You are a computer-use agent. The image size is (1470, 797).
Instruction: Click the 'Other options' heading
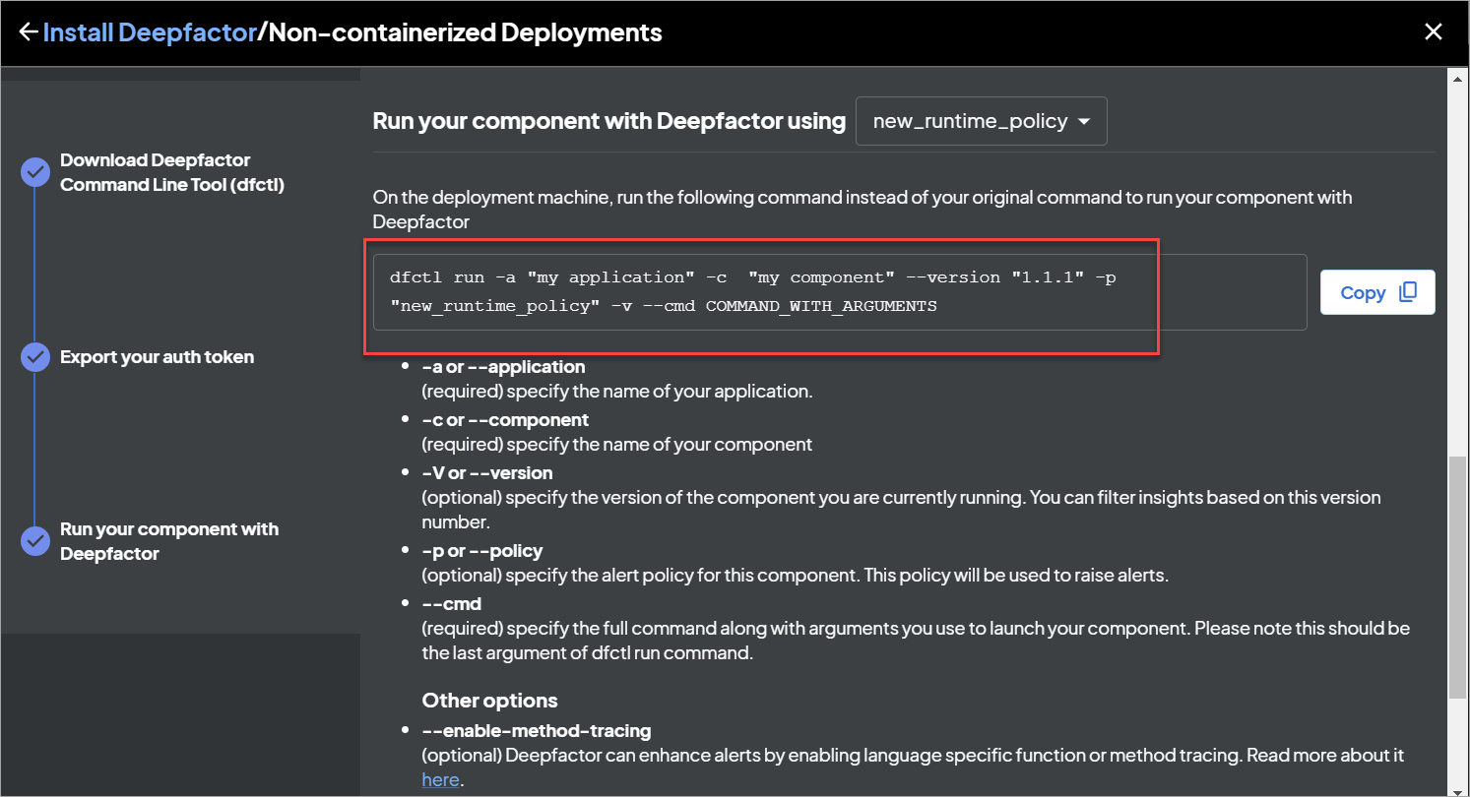click(x=490, y=701)
